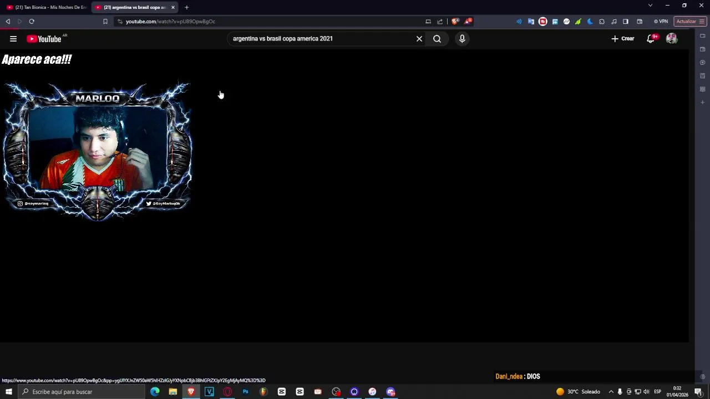Click the Marloq webcam overlay
Image resolution: width=710 pixels, height=399 pixels.
98,151
